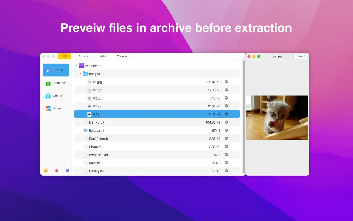Open preview magnifier for BackPhoto.hx
This screenshot has height=221, width=353.
tap(226, 139)
